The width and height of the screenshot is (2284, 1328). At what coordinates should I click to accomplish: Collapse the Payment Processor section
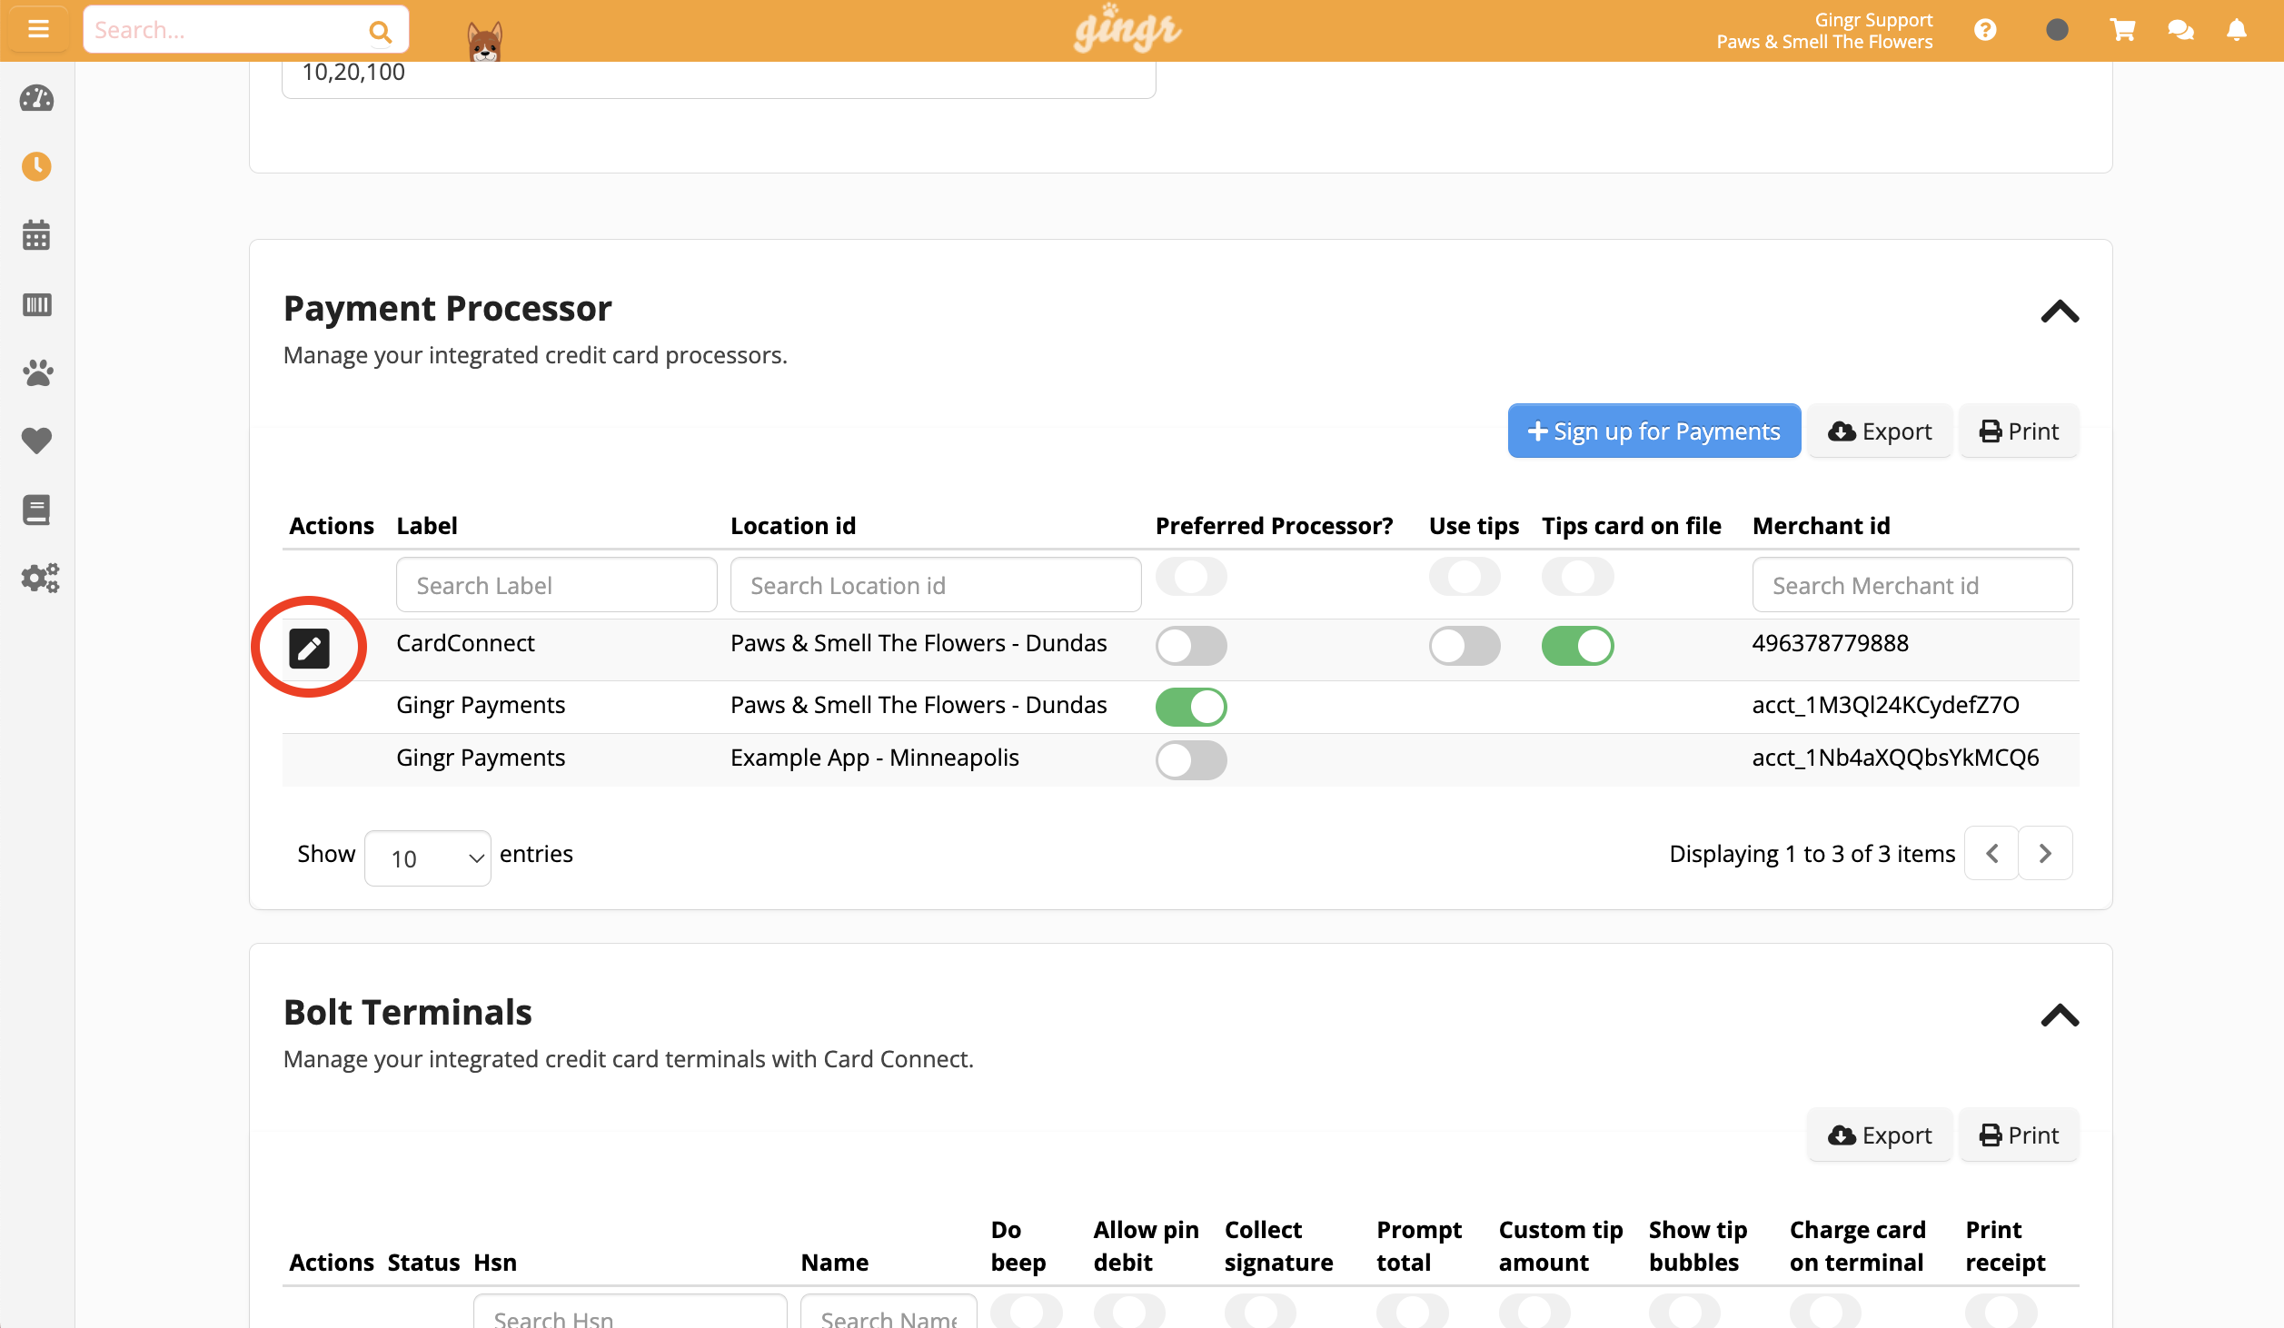2060,312
